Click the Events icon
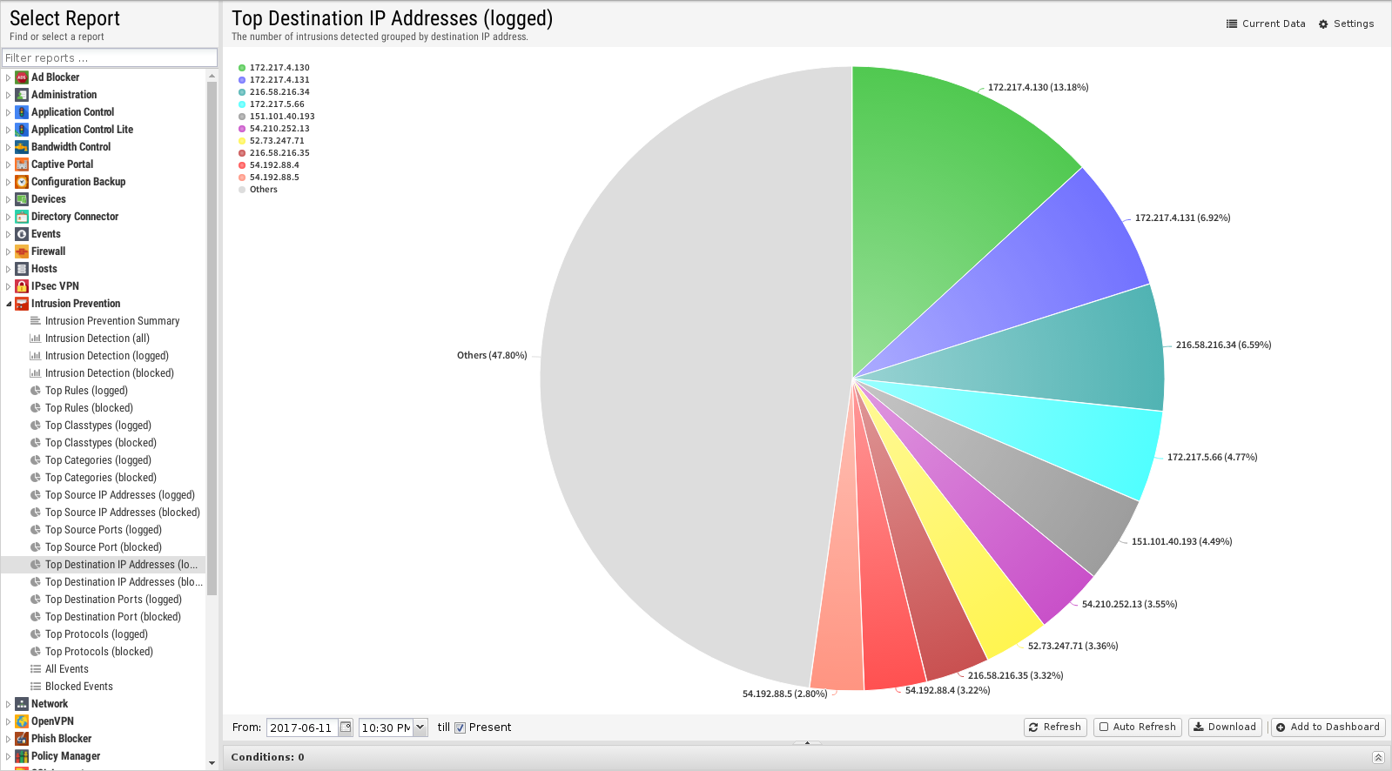The width and height of the screenshot is (1392, 771). tap(22, 234)
